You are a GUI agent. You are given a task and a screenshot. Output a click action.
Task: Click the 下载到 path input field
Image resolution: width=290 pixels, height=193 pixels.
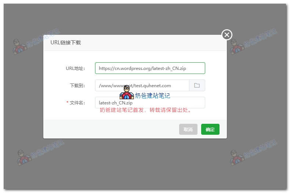point(142,85)
